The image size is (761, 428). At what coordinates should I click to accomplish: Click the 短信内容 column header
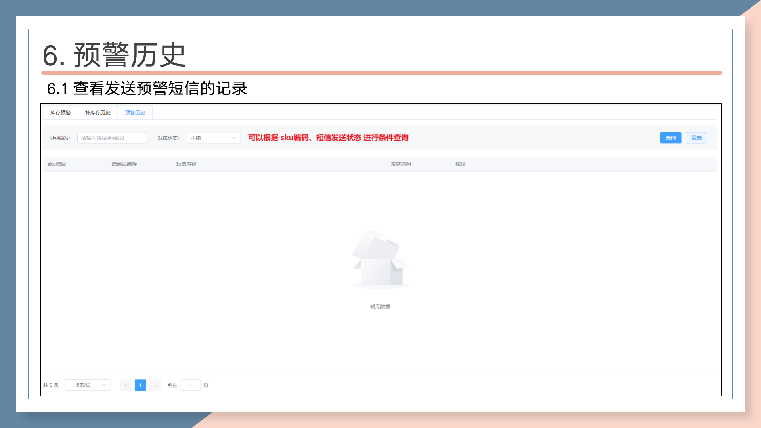(186, 164)
